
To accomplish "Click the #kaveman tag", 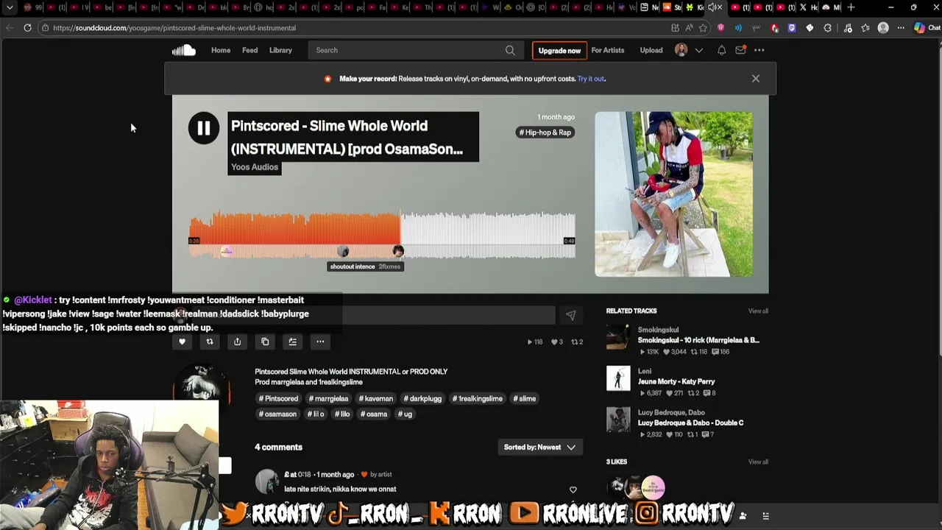I will [376, 399].
